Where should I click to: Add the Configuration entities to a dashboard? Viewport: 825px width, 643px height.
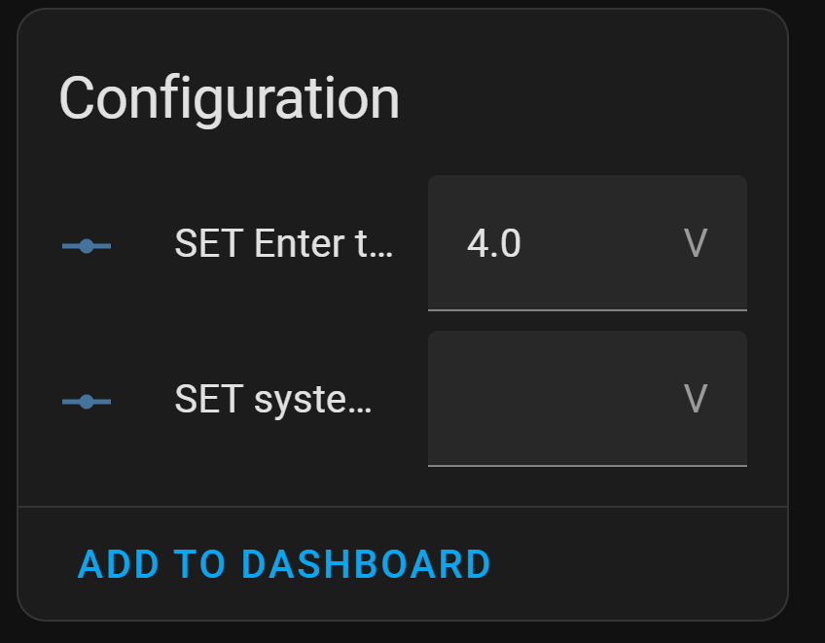284,564
